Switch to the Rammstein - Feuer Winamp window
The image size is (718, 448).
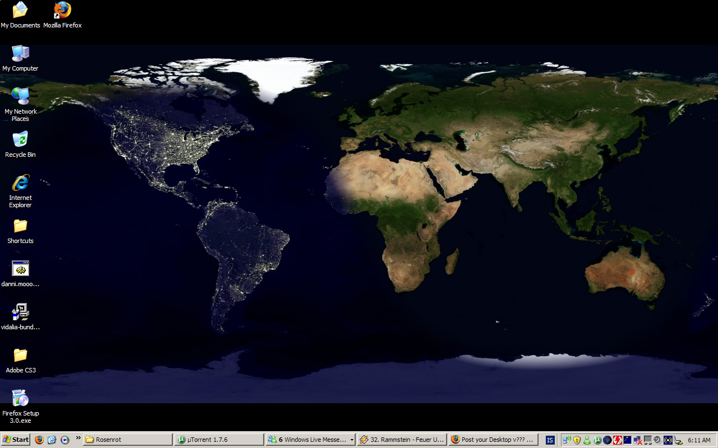pos(401,439)
